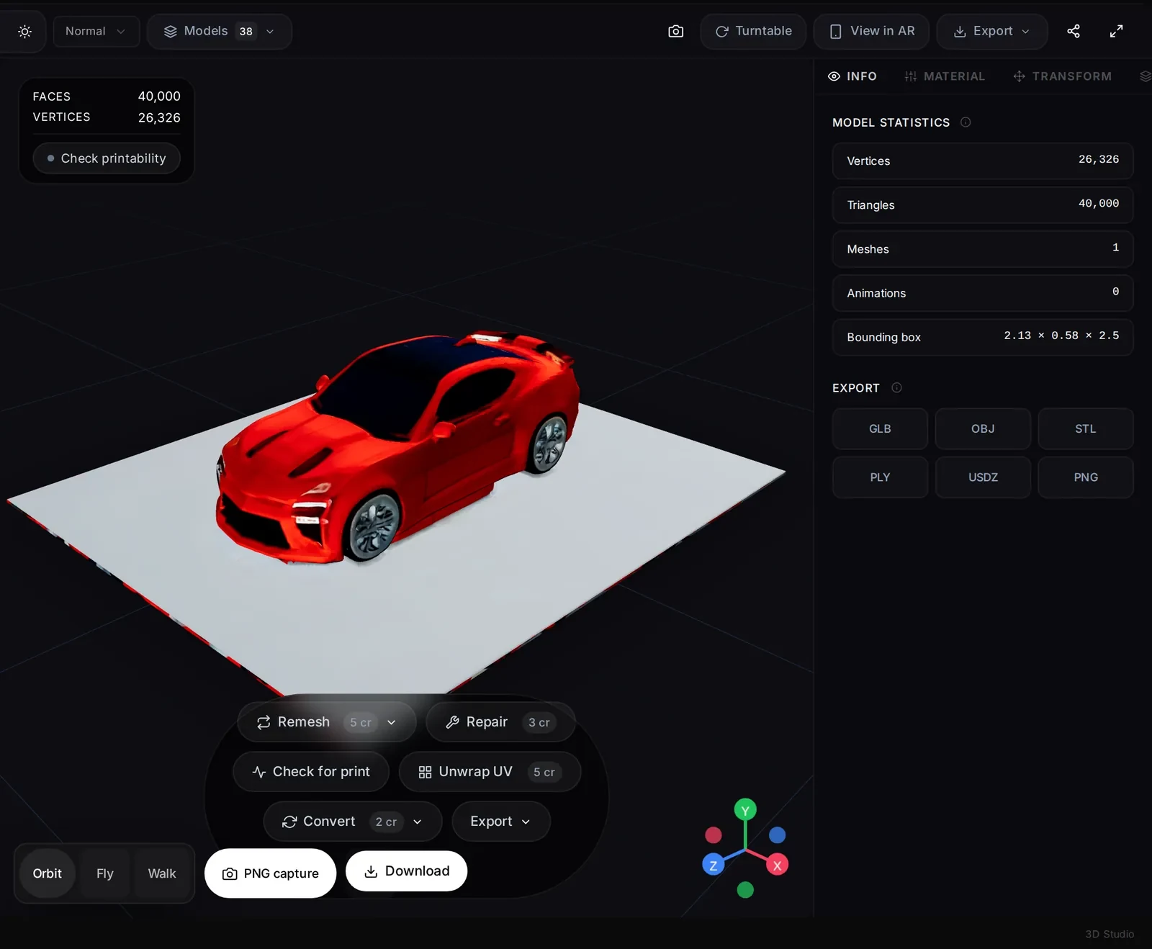Switch to the Transform tab

(1063, 76)
